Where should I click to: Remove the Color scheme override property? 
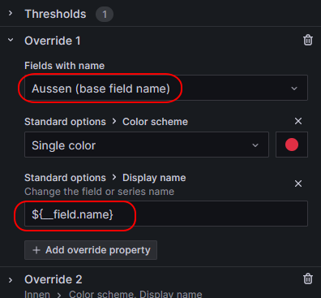tap(298, 121)
